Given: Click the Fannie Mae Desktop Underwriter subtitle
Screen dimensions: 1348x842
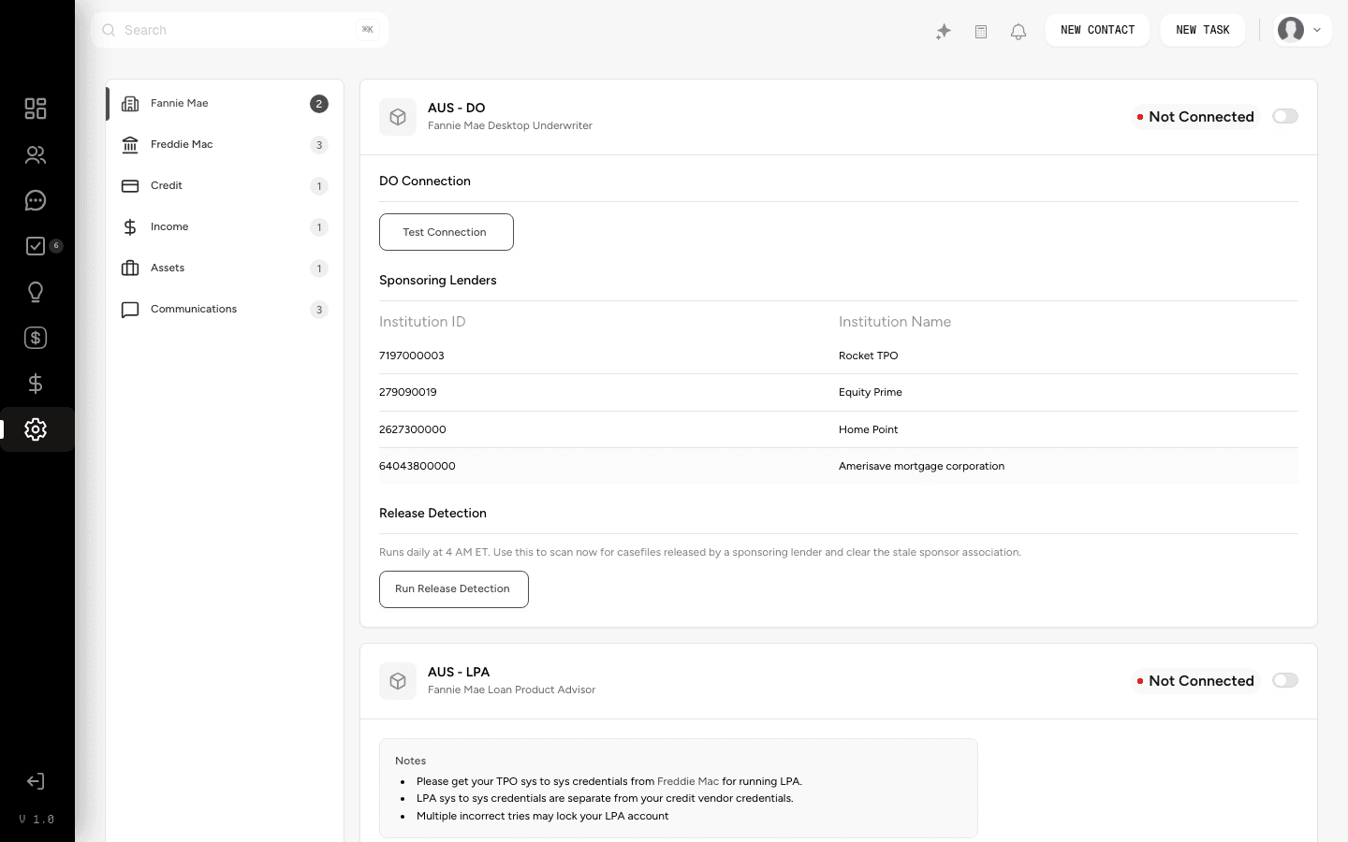Looking at the screenshot, I should coord(510,125).
